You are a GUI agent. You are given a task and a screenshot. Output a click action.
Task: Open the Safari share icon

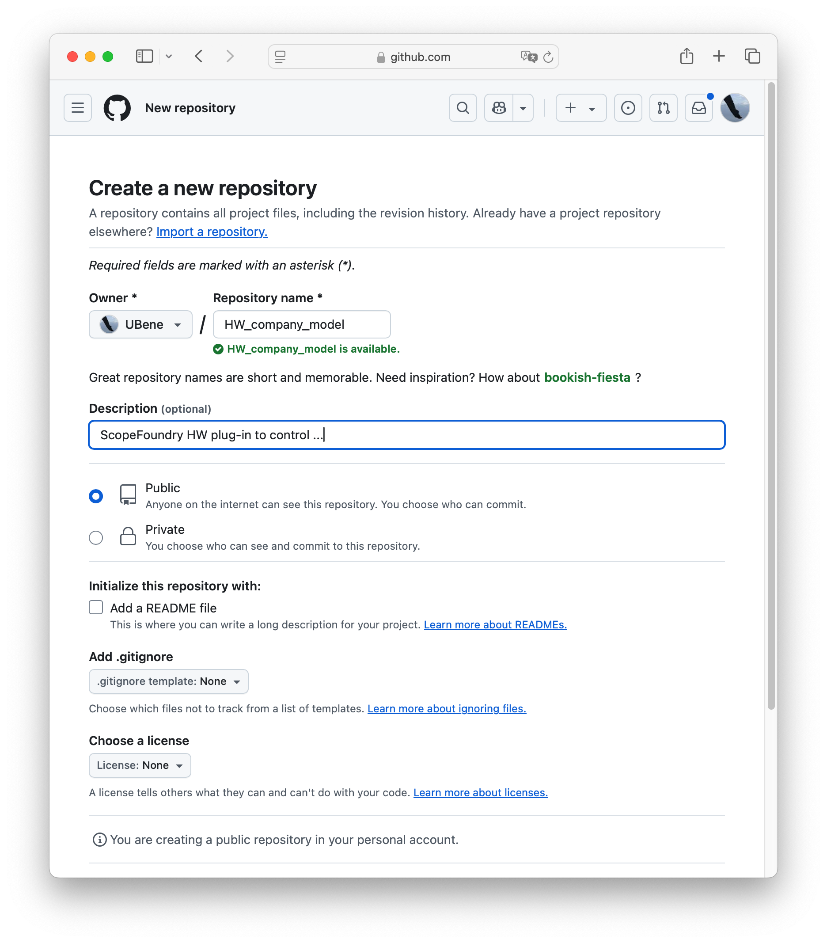point(687,56)
